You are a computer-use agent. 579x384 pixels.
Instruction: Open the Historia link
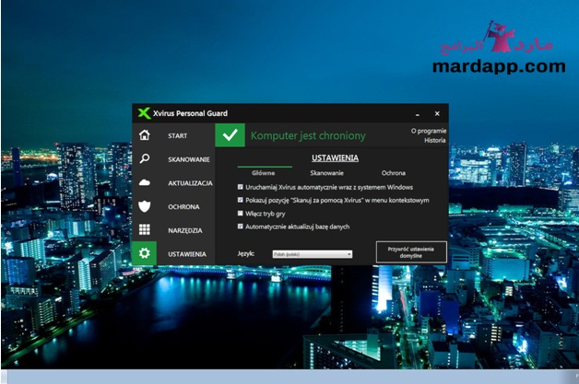click(x=434, y=140)
